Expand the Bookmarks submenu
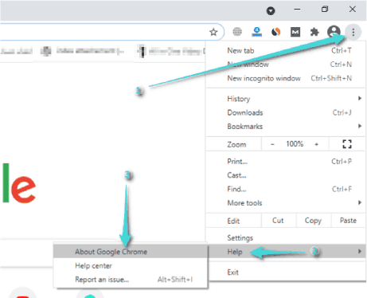Image resolution: width=367 pixels, height=298 pixels. [x=286, y=126]
